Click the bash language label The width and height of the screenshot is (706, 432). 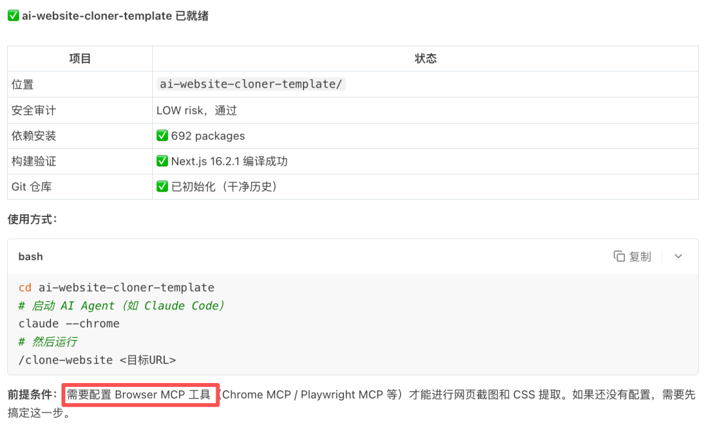tap(31, 256)
